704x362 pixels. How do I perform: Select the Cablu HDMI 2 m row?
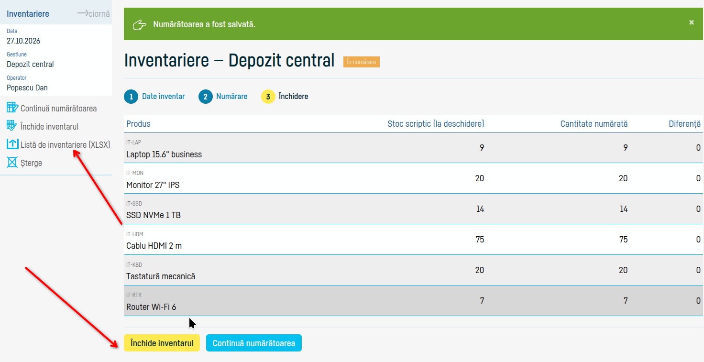pyautogui.click(x=414, y=240)
